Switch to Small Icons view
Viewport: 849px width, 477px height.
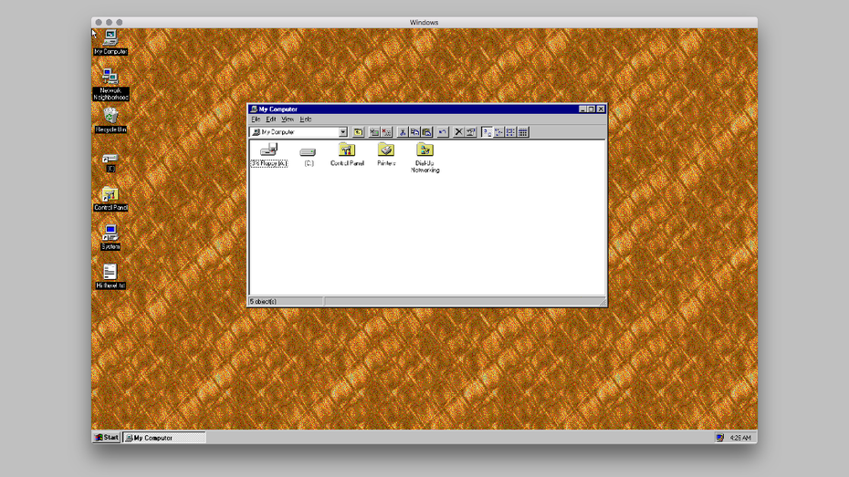[498, 132]
